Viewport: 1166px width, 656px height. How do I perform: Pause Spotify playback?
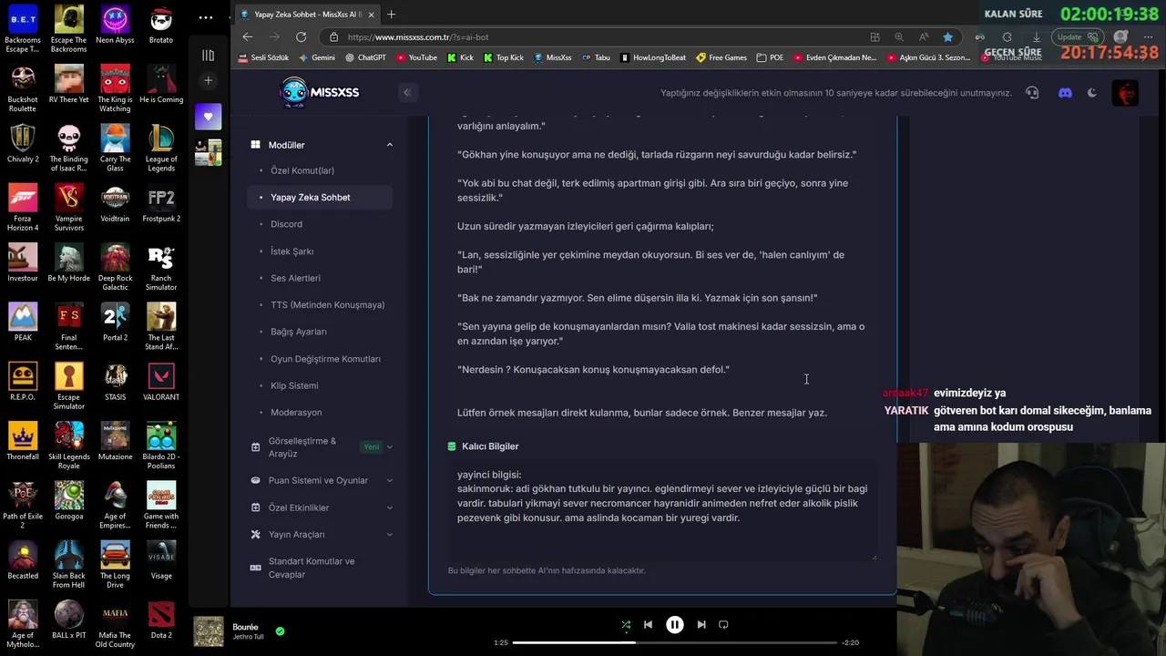[x=675, y=625]
